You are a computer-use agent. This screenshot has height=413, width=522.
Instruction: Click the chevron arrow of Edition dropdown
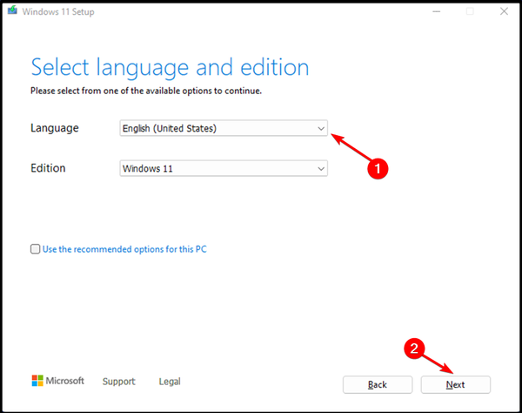pyautogui.click(x=321, y=169)
